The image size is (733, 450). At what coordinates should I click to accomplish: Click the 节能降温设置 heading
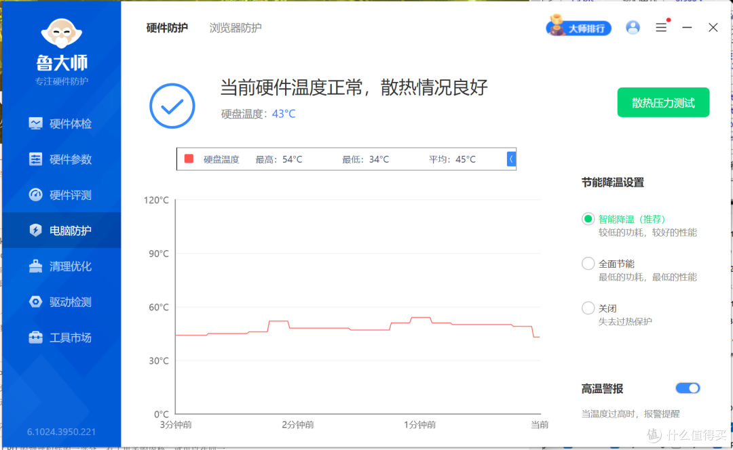click(612, 182)
